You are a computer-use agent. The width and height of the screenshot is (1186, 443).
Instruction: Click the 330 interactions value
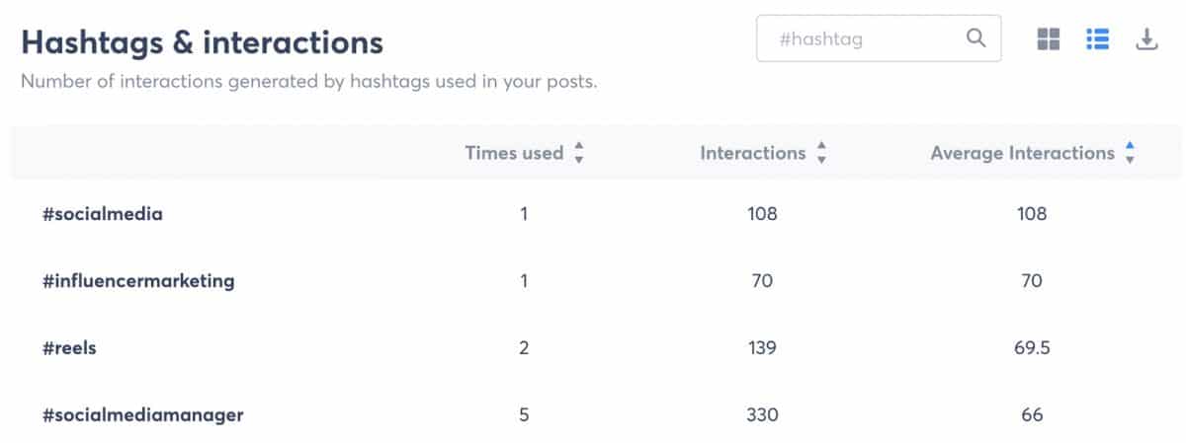coord(763,414)
